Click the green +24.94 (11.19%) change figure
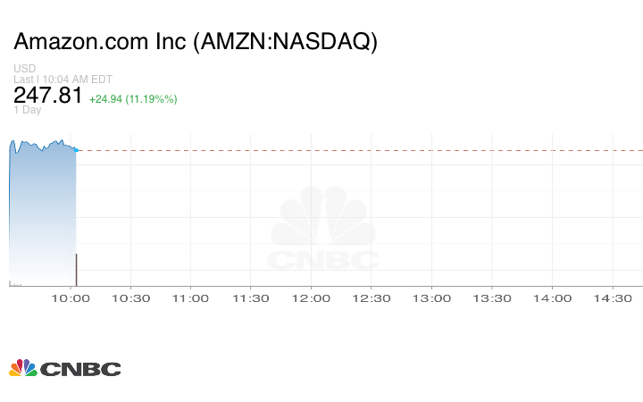The image size is (643, 402). [x=133, y=98]
